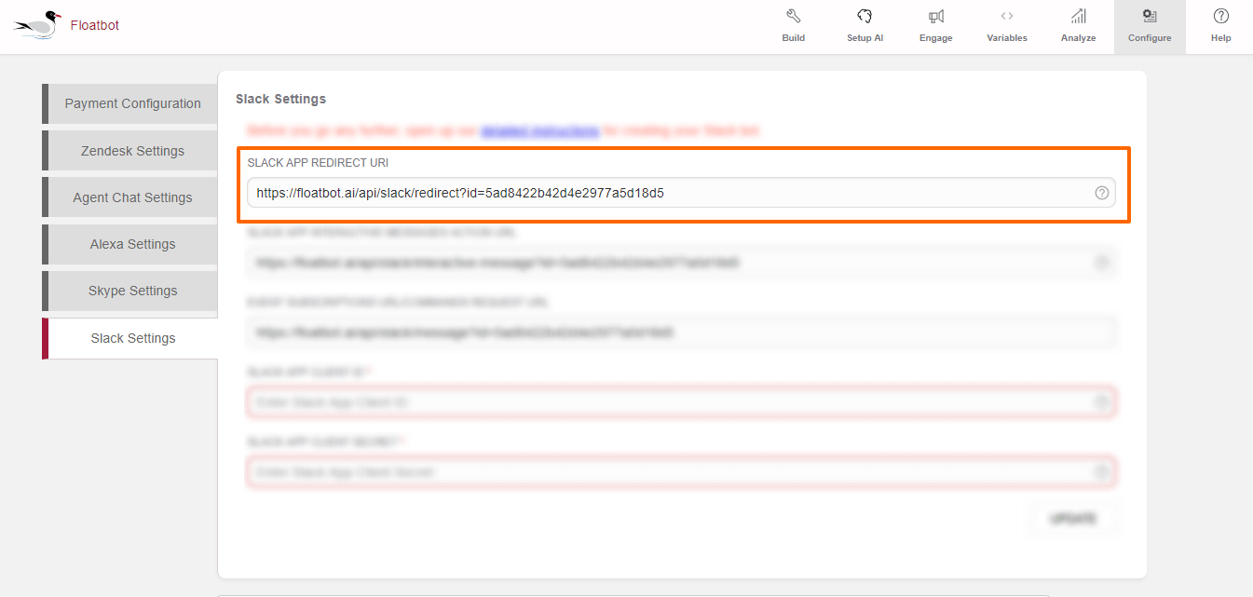Viewport: 1253px width, 597px height.
Task: Click help icon in Redirect URI field
Action: coord(1101,193)
